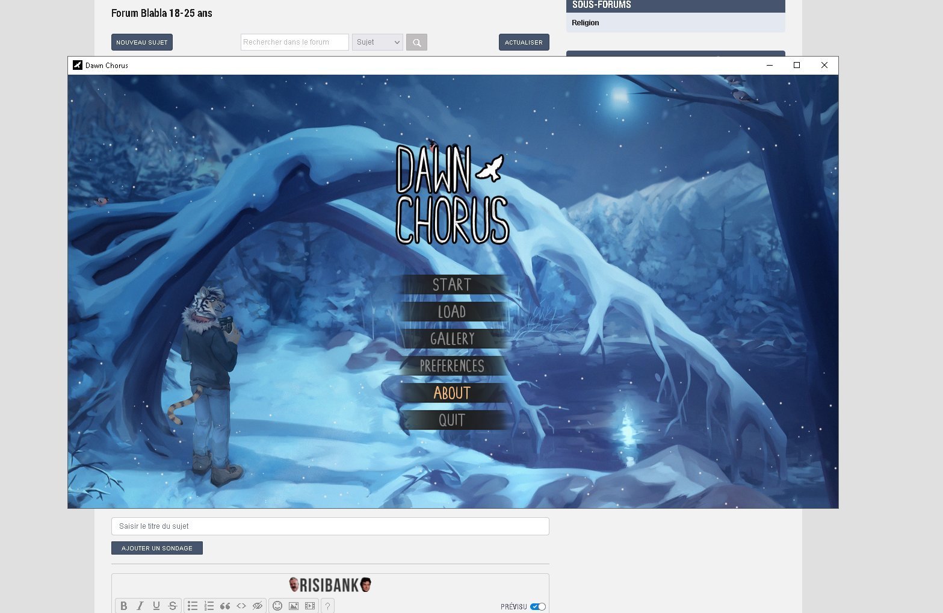
Task: Click AJOUTER UN SONDAGE button
Action: click(157, 548)
